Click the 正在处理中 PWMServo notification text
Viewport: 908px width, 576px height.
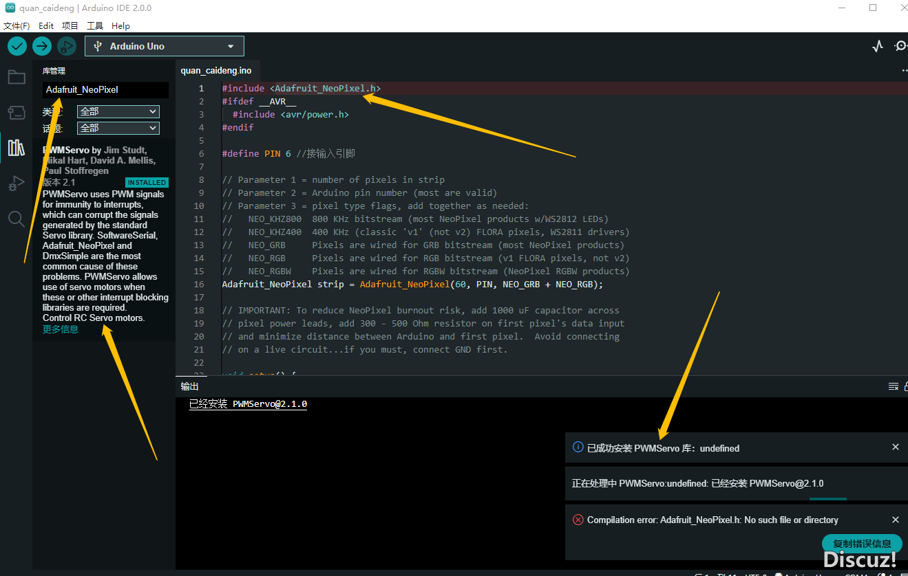pos(697,483)
